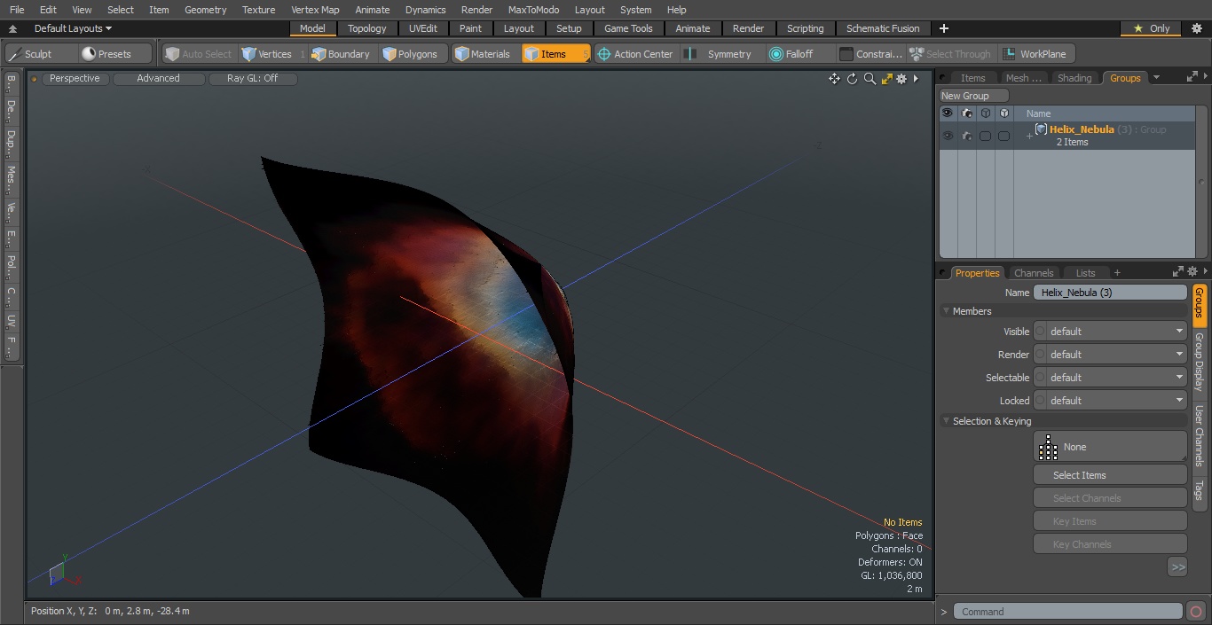The image size is (1212, 625).
Task: Click the viewport rotate icon
Action: (x=852, y=79)
